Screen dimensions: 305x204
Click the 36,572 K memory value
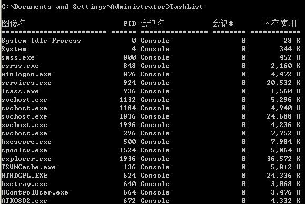coord(283,159)
